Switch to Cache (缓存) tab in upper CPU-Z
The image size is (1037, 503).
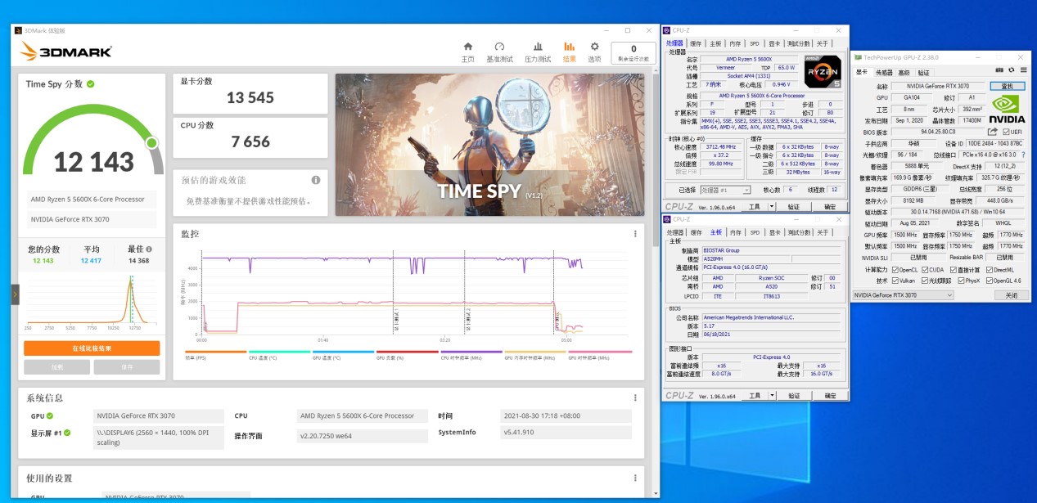pos(696,43)
